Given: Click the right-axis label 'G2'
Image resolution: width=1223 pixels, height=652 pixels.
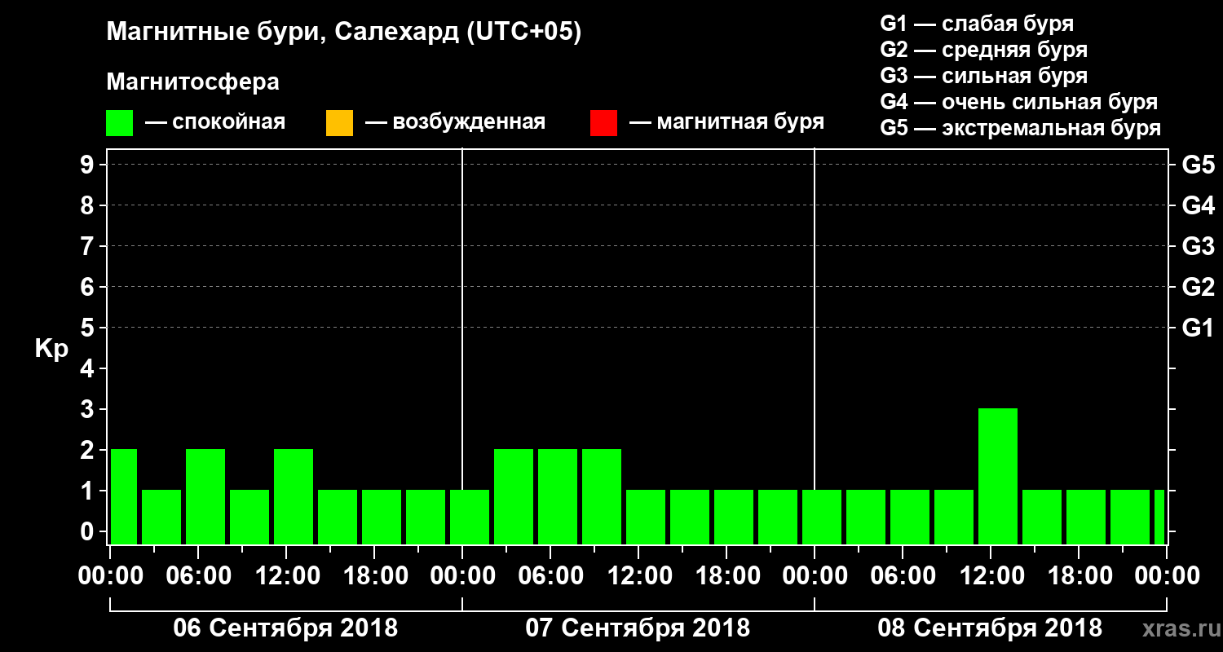Looking at the screenshot, I should pos(1198,288).
